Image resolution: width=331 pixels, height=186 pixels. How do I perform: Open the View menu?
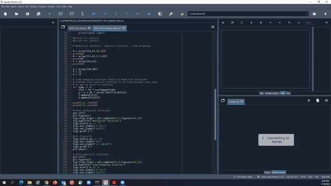(64, 7)
